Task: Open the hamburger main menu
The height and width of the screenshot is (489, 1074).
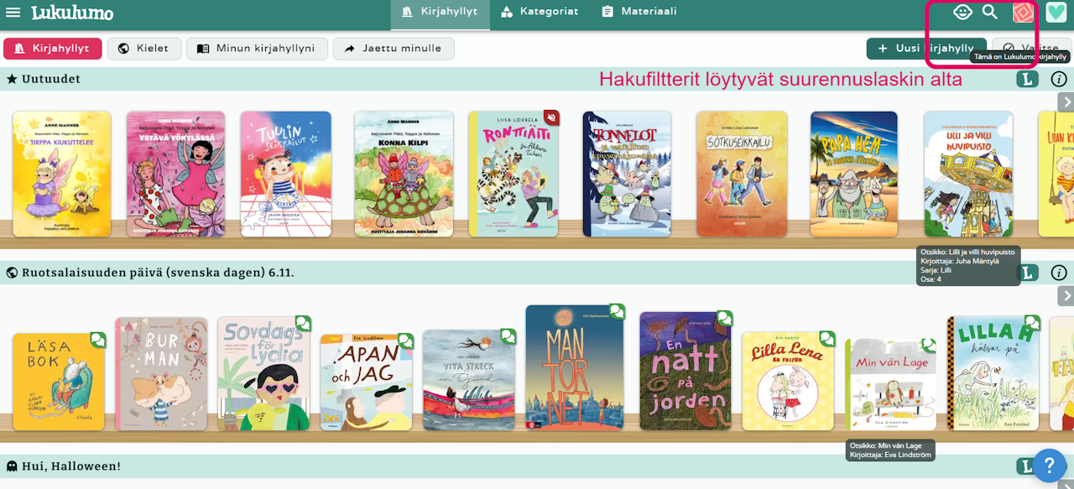Action: tap(13, 13)
